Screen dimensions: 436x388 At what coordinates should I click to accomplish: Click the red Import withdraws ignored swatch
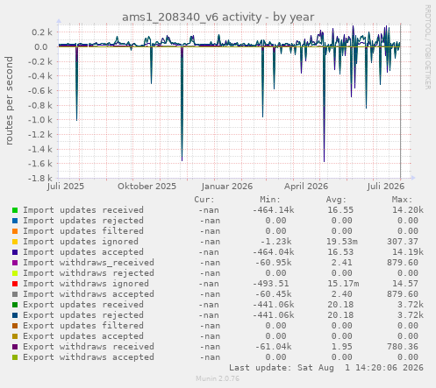[15, 284]
